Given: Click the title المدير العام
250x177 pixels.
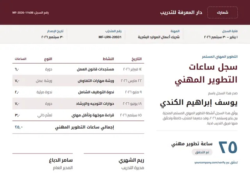Looking at the screenshot, I should point(63,168).
